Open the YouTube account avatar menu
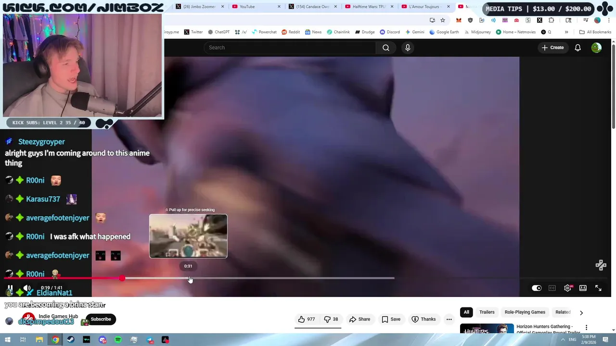 pos(596,48)
